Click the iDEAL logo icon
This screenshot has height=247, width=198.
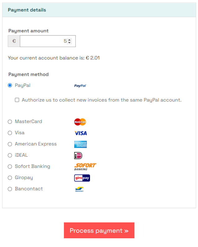[78, 155]
